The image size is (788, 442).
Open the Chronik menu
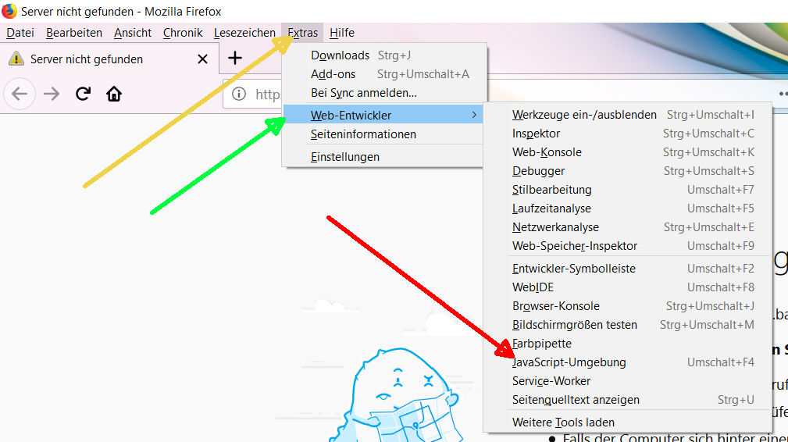[183, 33]
